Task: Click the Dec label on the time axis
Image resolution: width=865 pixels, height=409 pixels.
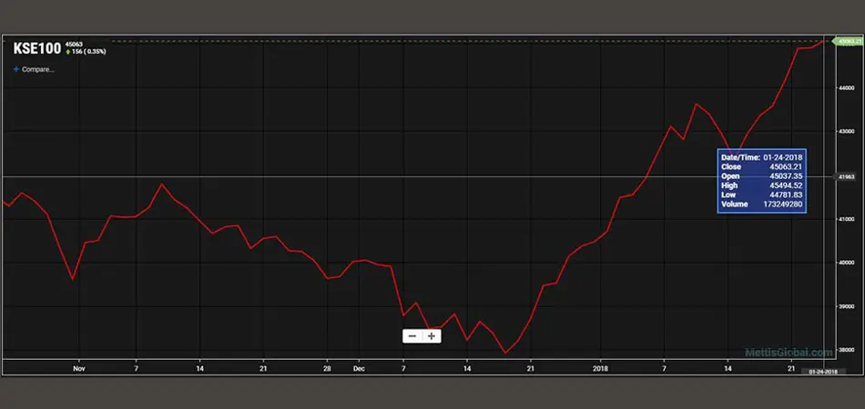Action: point(359,369)
